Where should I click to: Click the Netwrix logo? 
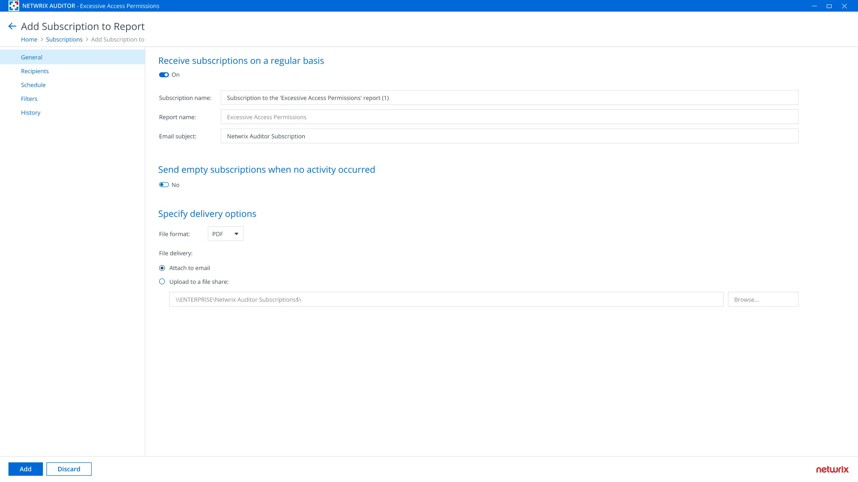click(832, 470)
